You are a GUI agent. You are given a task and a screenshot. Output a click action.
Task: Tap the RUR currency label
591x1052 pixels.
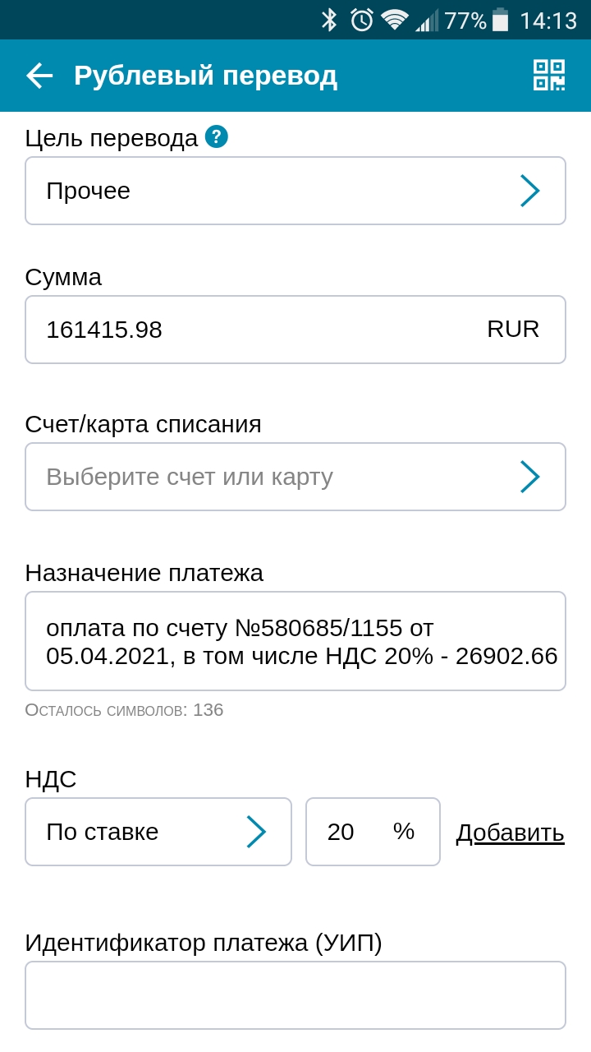(513, 329)
